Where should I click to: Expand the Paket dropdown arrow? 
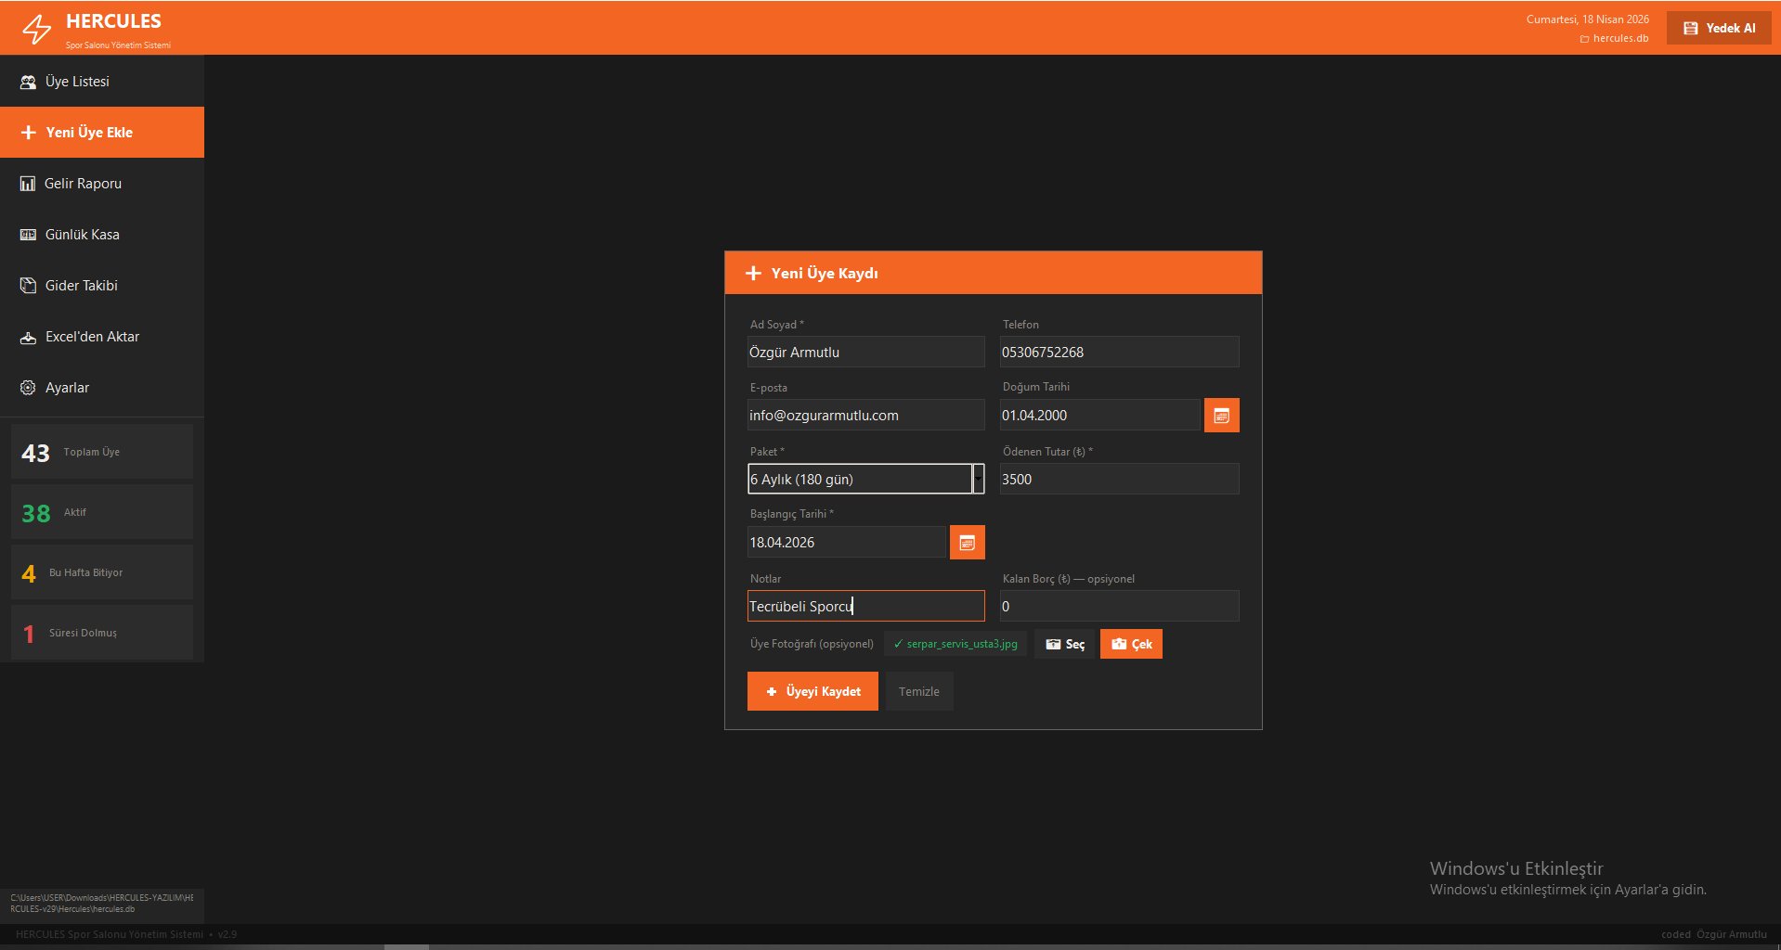click(x=978, y=479)
